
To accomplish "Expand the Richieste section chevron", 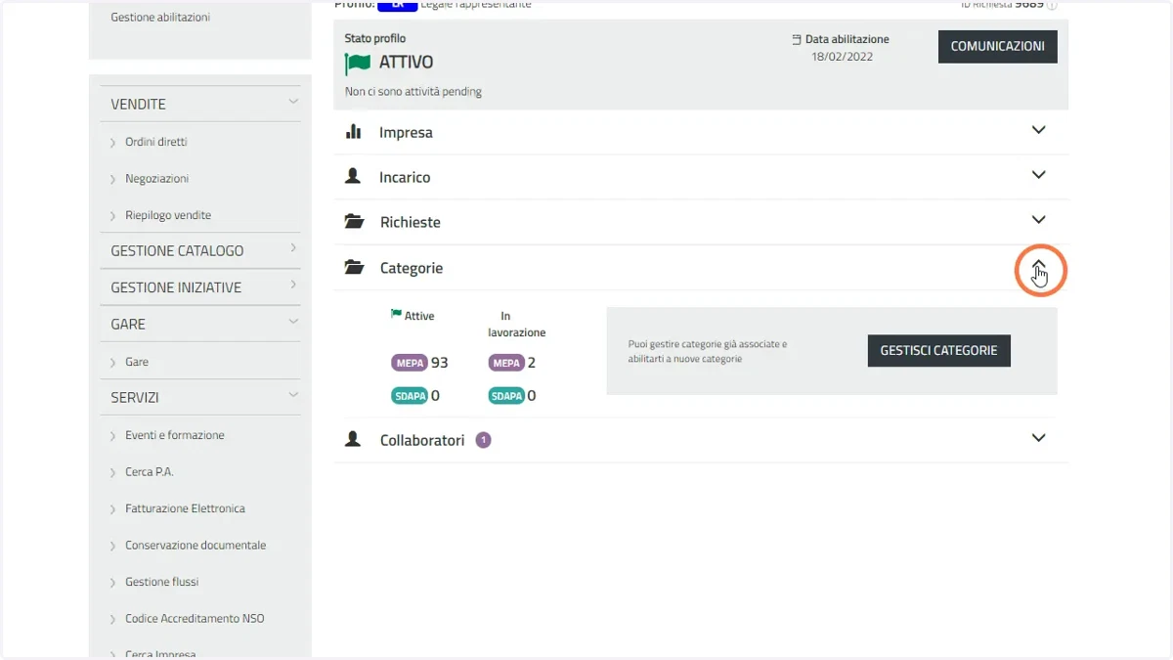I will (1039, 220).
